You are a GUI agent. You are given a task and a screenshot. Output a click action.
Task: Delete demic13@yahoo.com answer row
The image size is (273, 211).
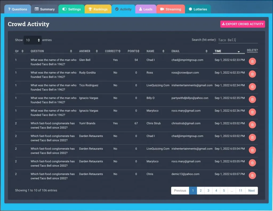(x=252, y=176)
